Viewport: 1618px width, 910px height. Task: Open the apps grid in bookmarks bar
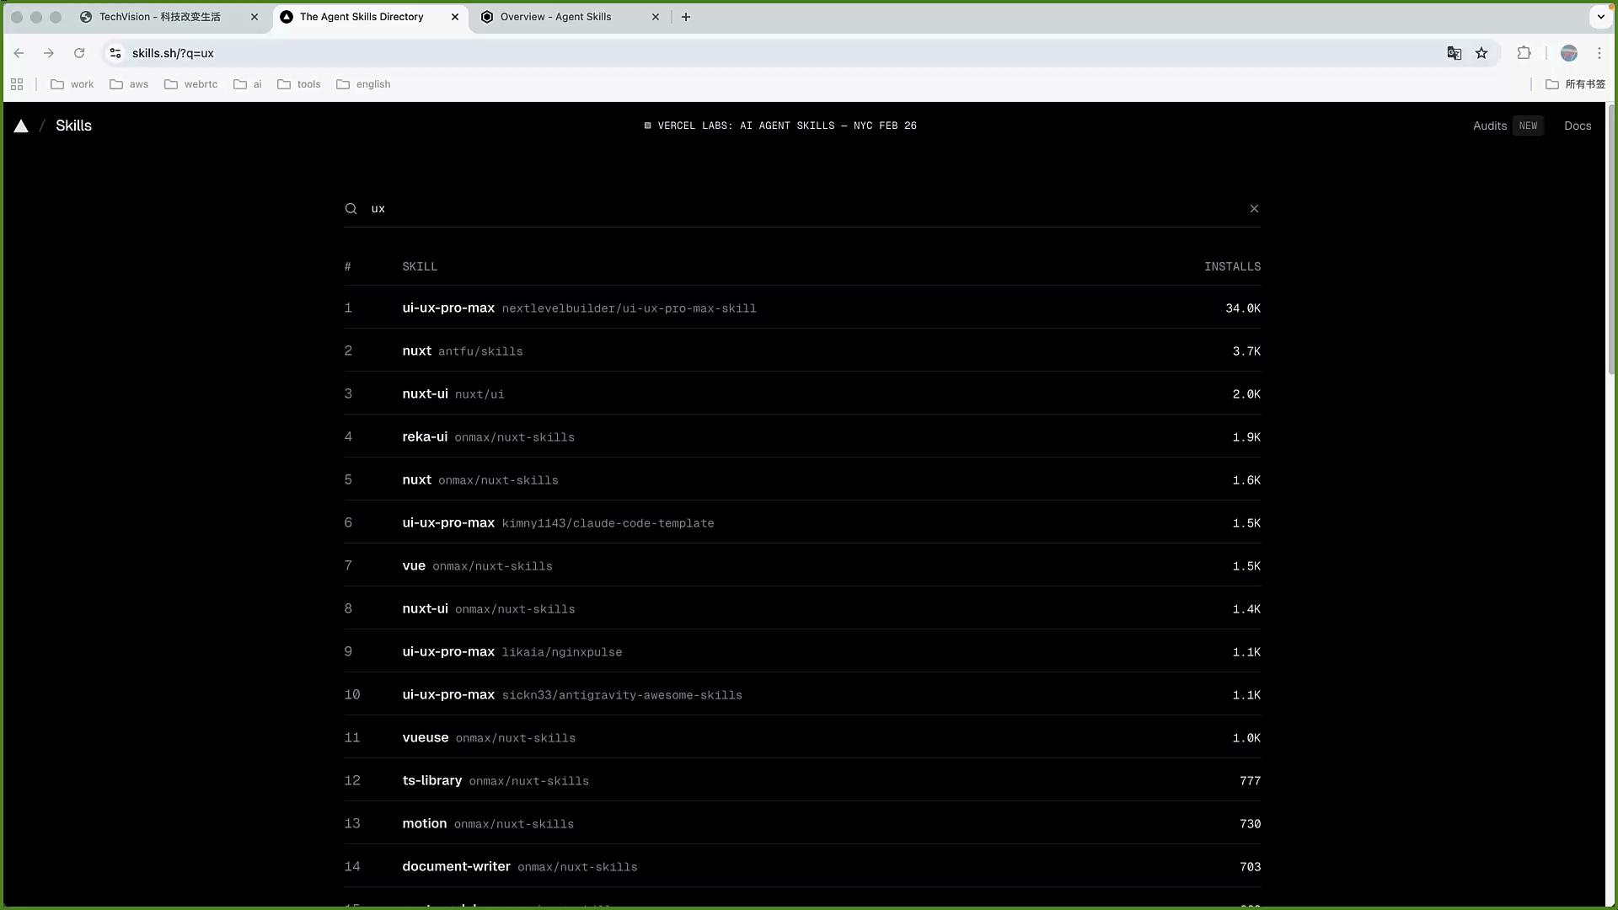tap(17, 84)
